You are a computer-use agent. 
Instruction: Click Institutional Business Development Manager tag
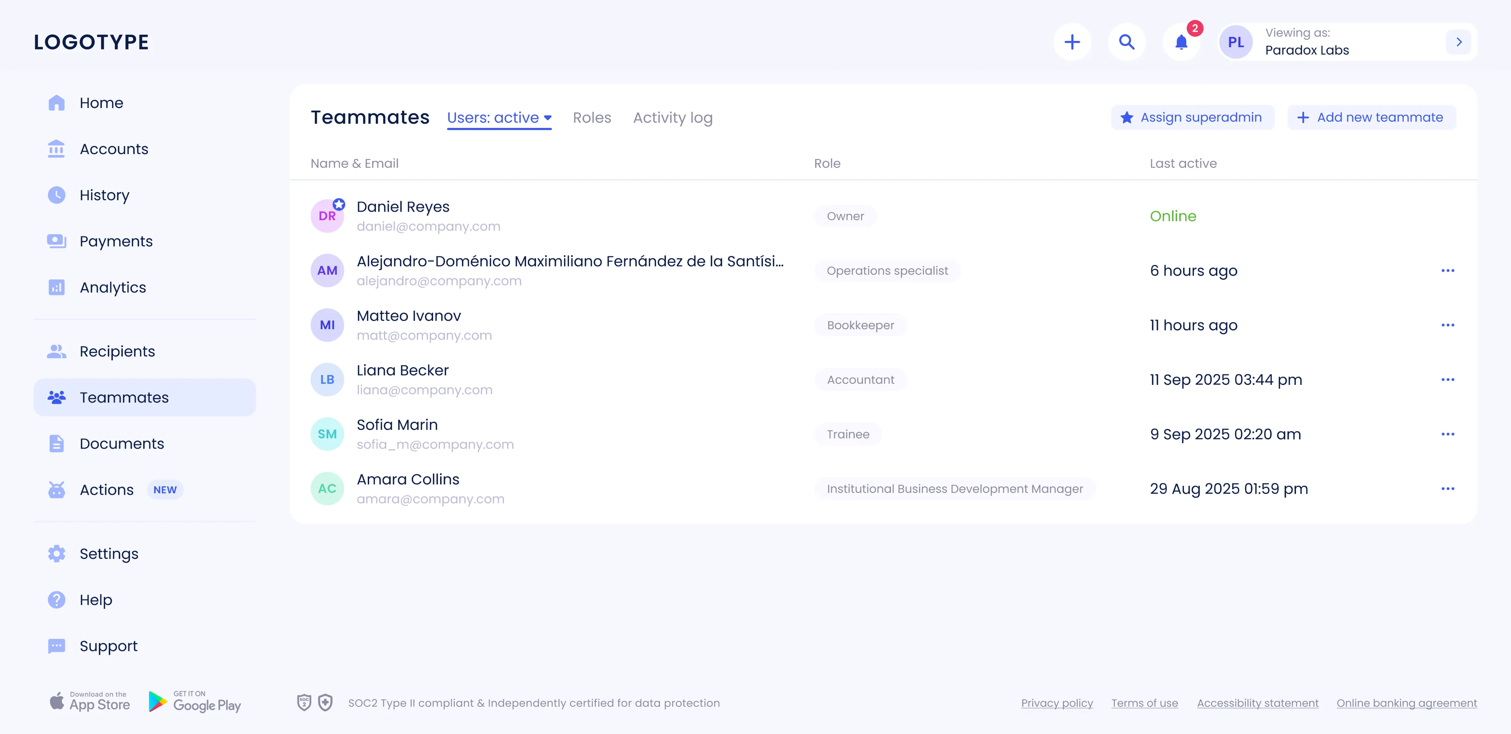coord(955,488)
